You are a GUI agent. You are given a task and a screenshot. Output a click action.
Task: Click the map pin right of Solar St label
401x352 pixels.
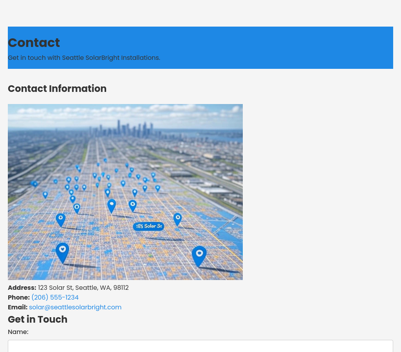tap(177, 219)
